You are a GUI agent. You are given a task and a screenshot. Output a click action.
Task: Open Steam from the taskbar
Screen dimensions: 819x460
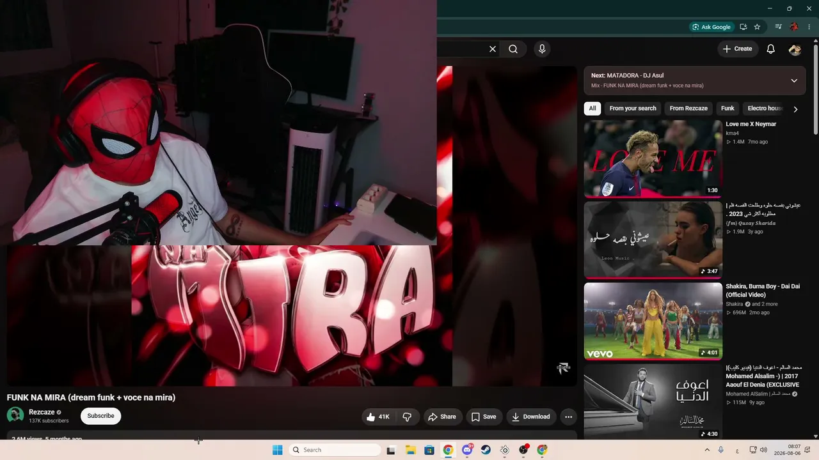(486, 450)
